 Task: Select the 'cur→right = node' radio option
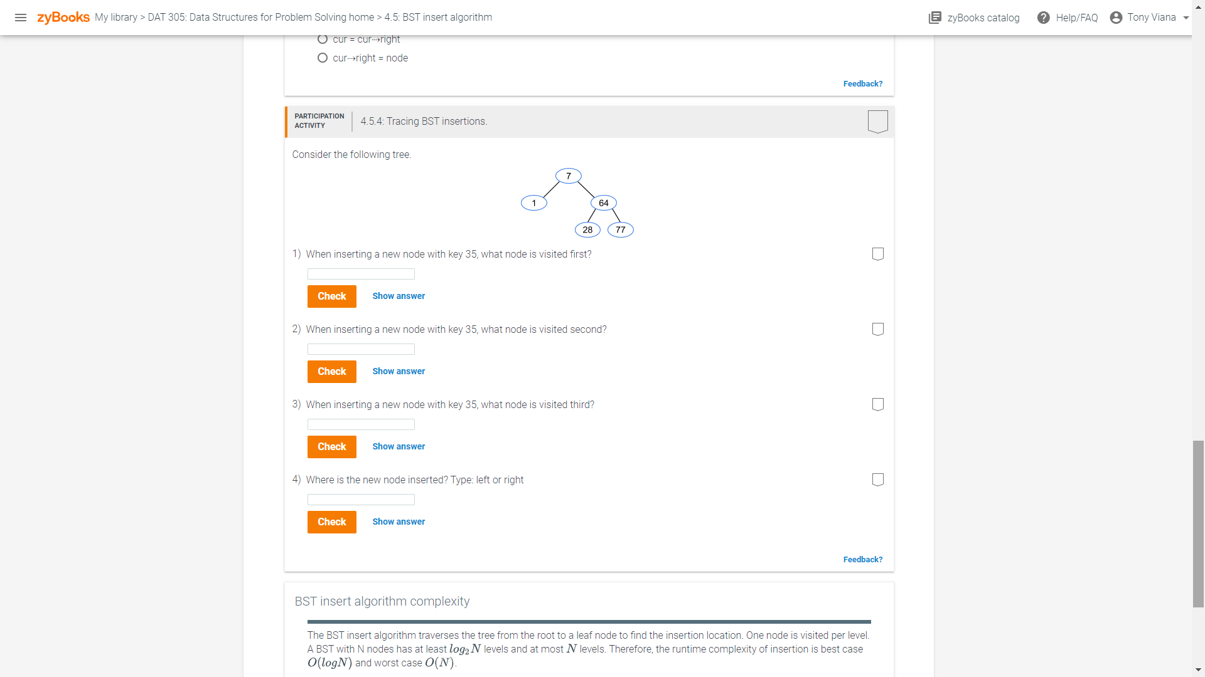coord(323,58)
